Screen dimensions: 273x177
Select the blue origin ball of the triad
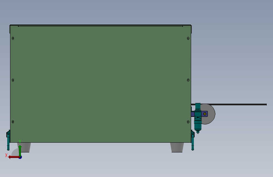20,157
